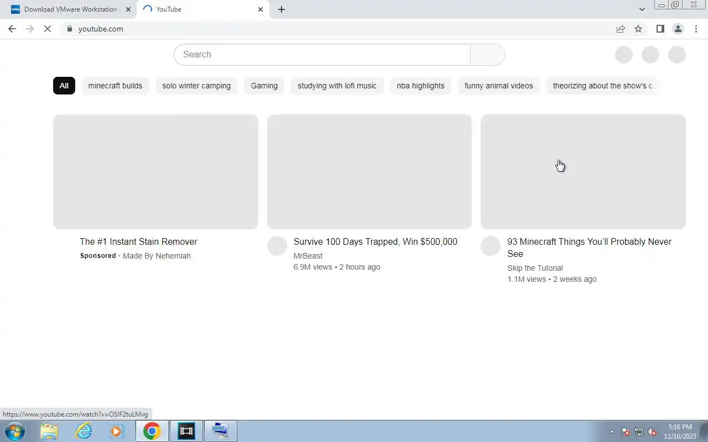This screenshot has height=442, width=708.
Task: Close the Download VMware Workstation tab
Action: pos(128,9)
